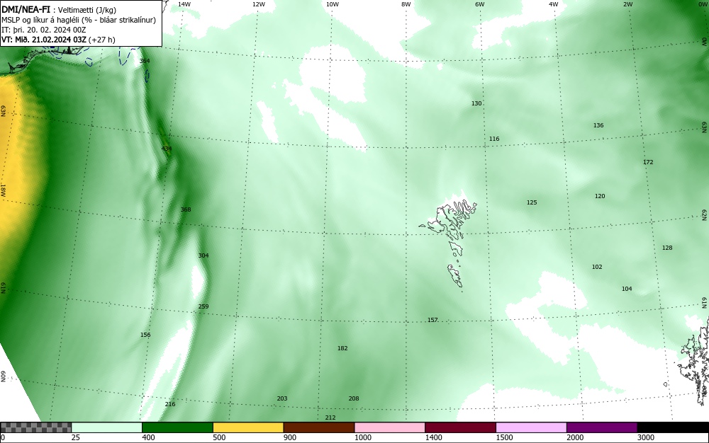
Task: Click the 6W longitude label
Action: point(480,4)
